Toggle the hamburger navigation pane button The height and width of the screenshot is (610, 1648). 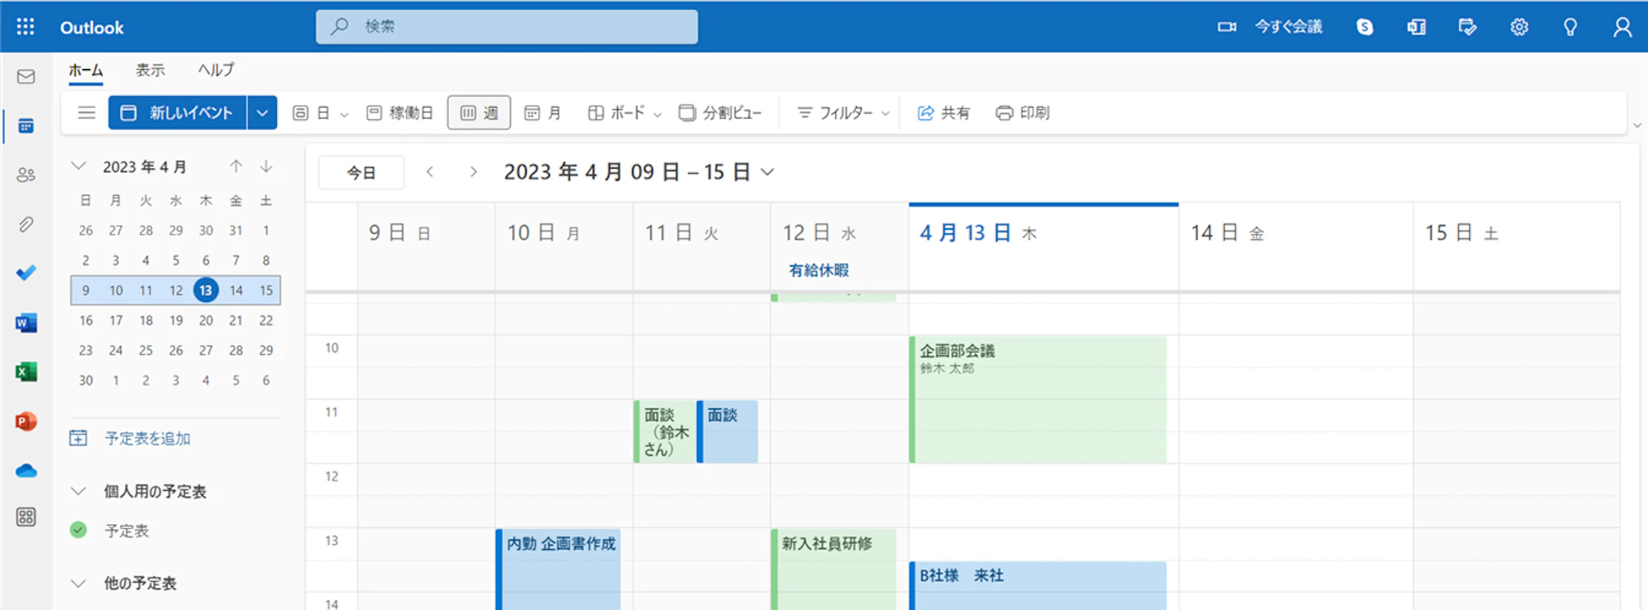(x=86, y=113)
